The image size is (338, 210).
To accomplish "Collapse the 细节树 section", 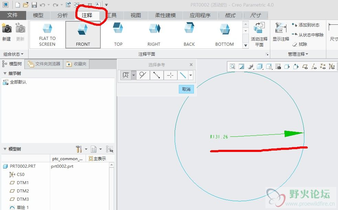I will (5, 74).
